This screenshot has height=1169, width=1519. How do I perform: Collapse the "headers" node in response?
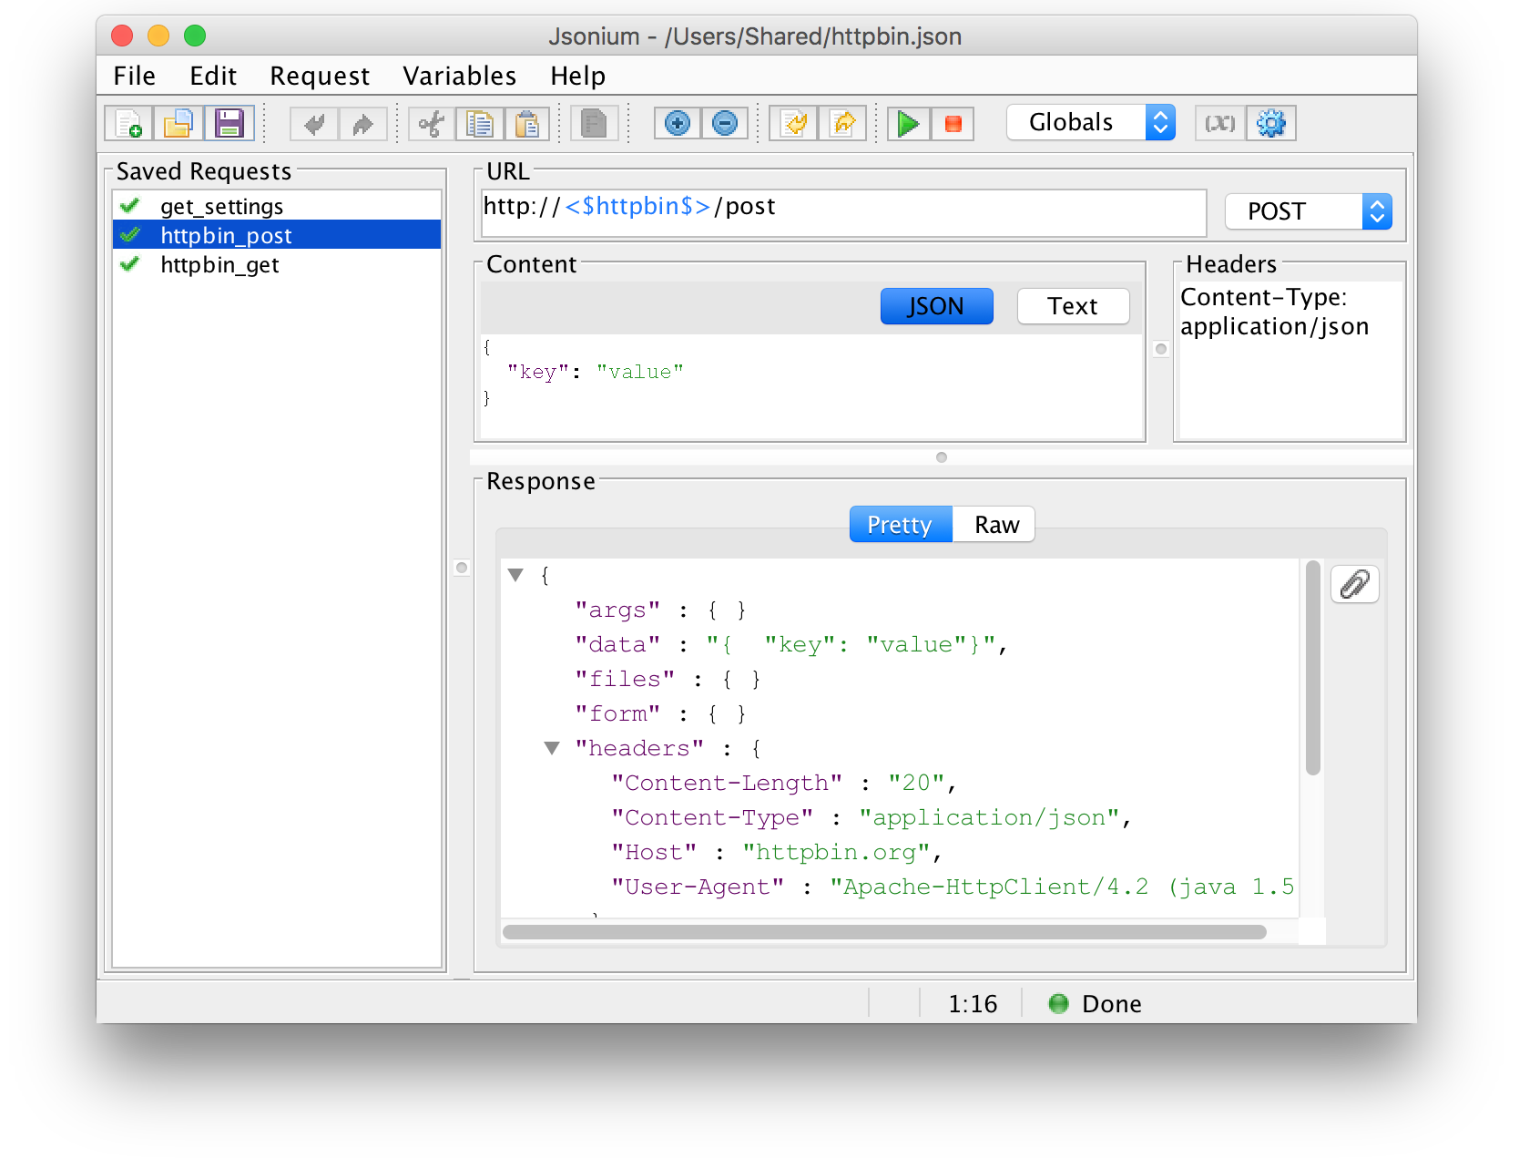point(552,748)
